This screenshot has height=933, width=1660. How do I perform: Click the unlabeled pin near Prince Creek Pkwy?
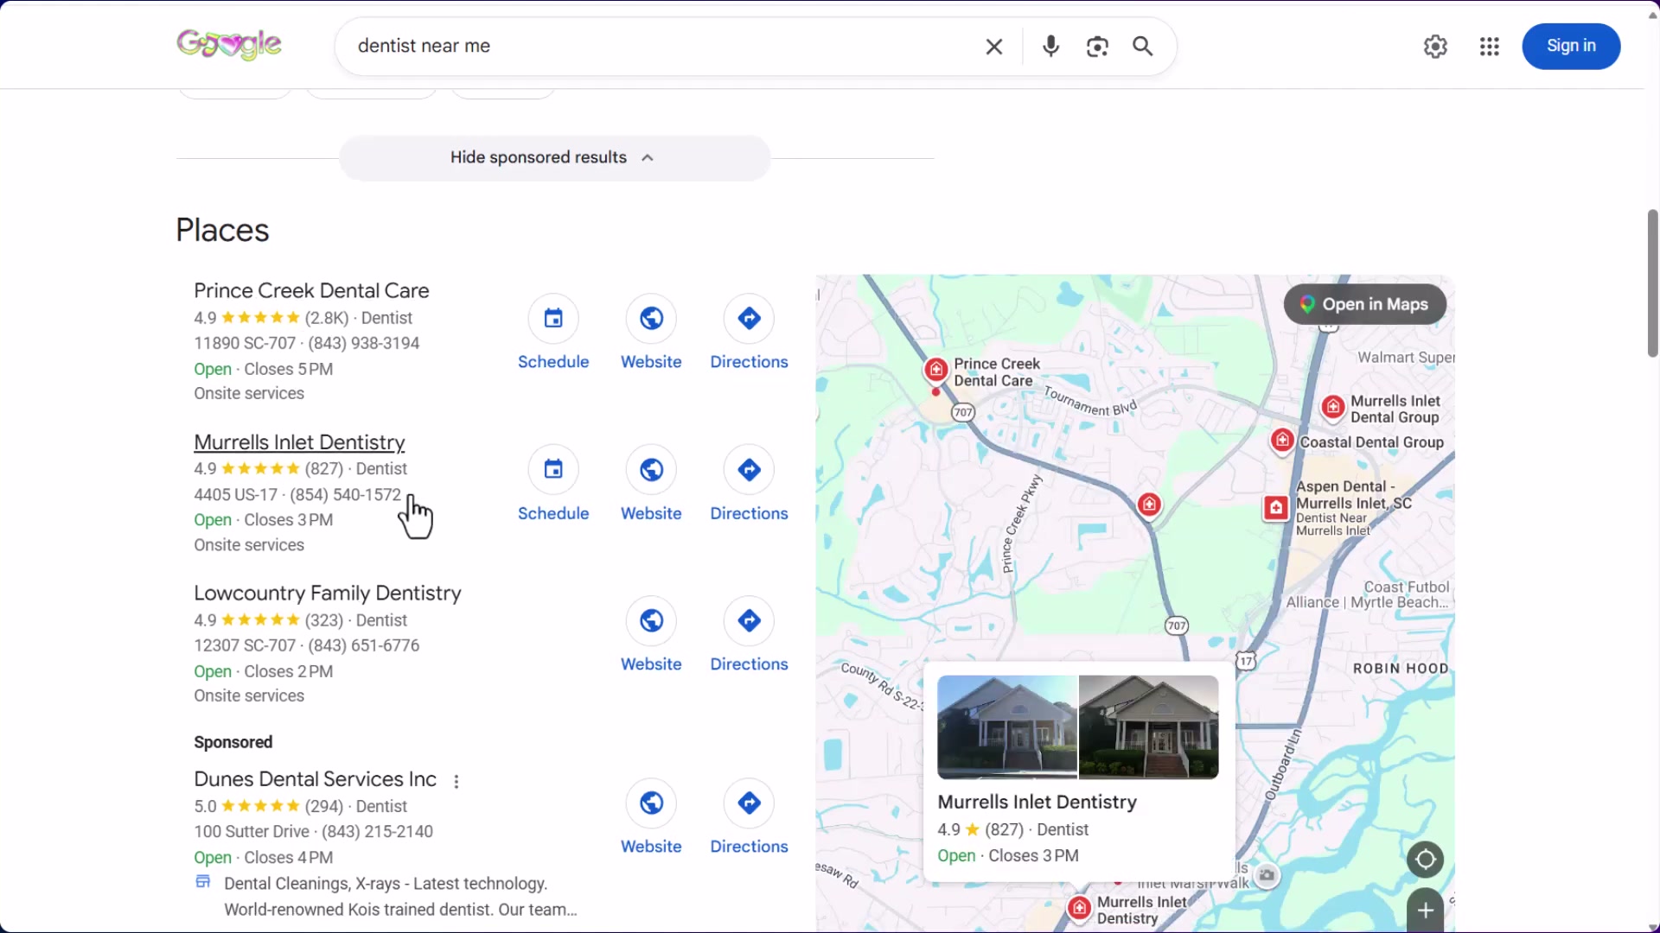tap(1149, 504)
